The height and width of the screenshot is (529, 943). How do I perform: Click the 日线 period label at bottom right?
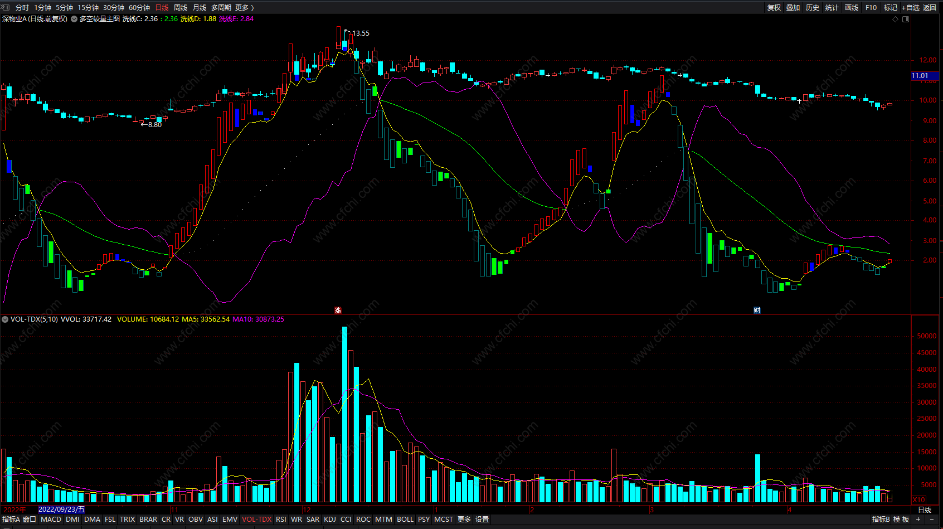pos(925,510)
